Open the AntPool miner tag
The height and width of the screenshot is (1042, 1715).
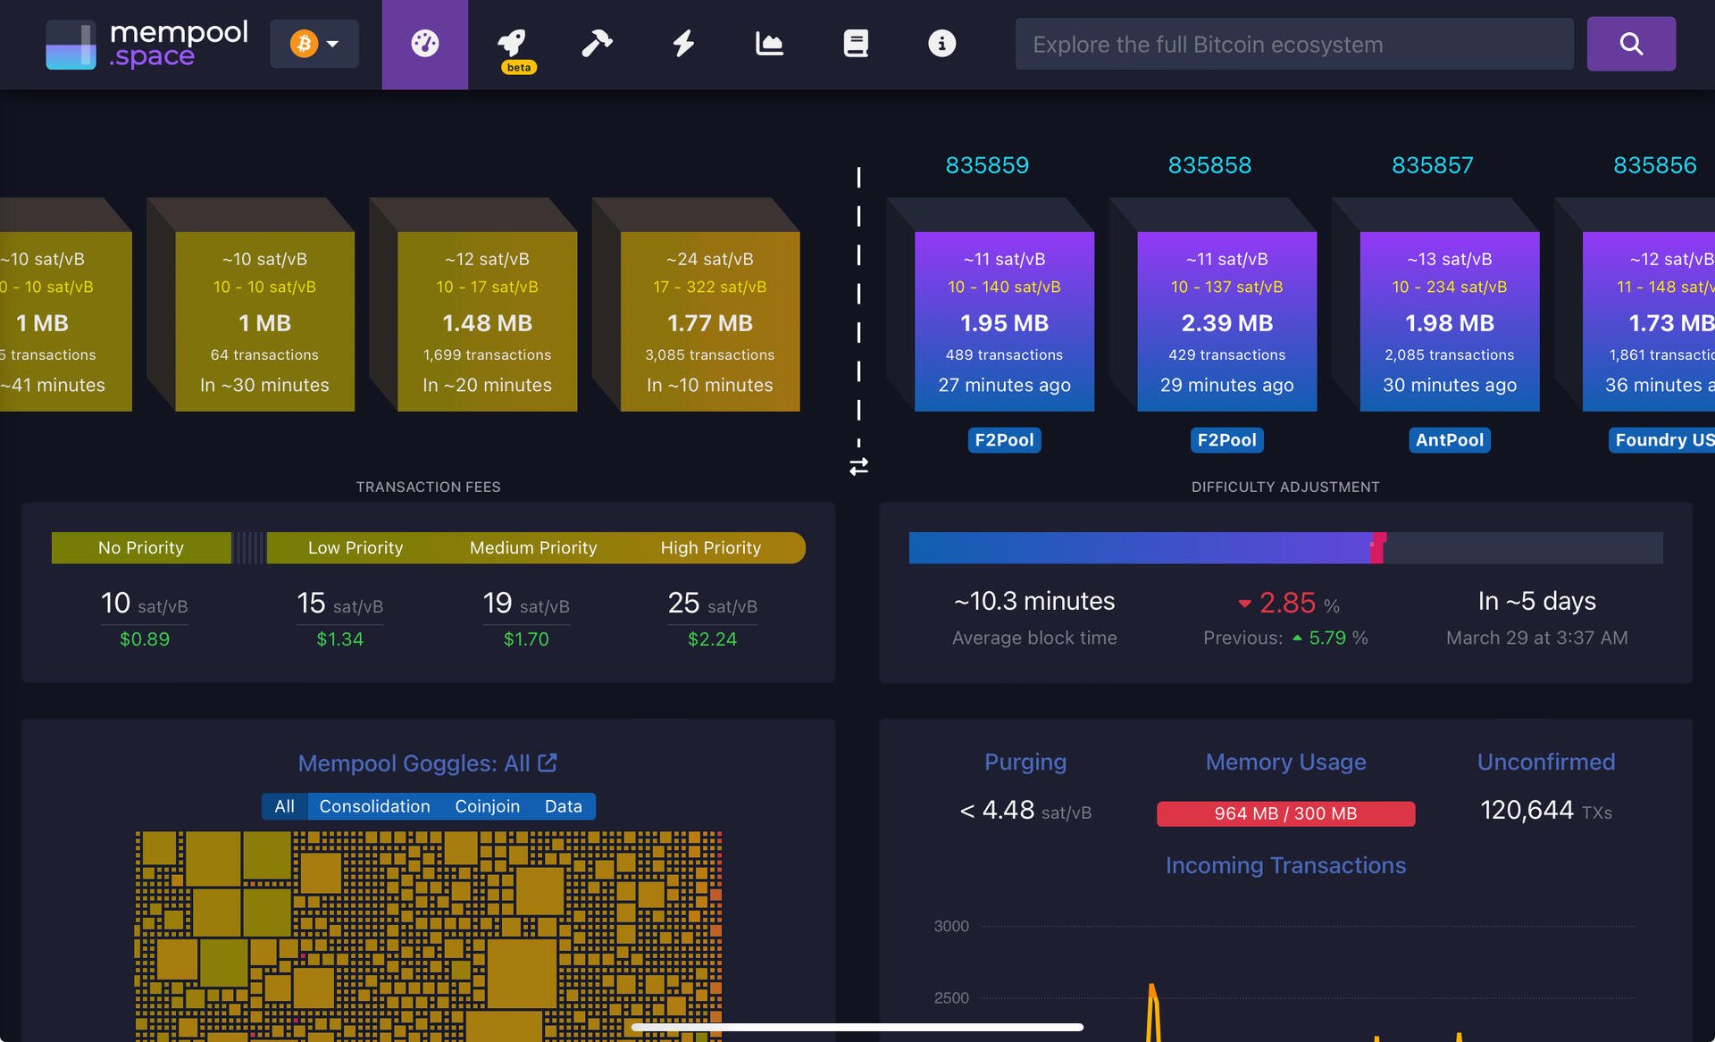pyautogui.click(x=1449, y=440)
